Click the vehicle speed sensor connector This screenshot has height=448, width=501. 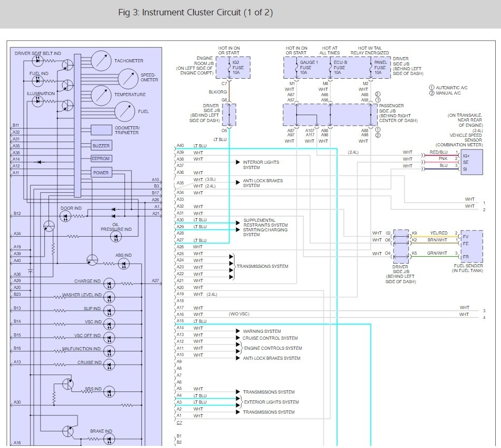(471, 162)
